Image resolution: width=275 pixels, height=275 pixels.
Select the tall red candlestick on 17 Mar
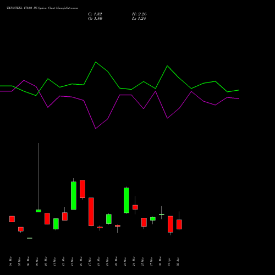tap(91, 212)
